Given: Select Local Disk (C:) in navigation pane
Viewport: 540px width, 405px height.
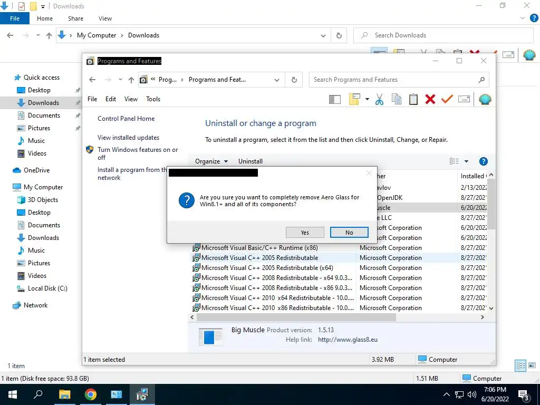Looking at the screenshot, I should (x=47, y=288).
